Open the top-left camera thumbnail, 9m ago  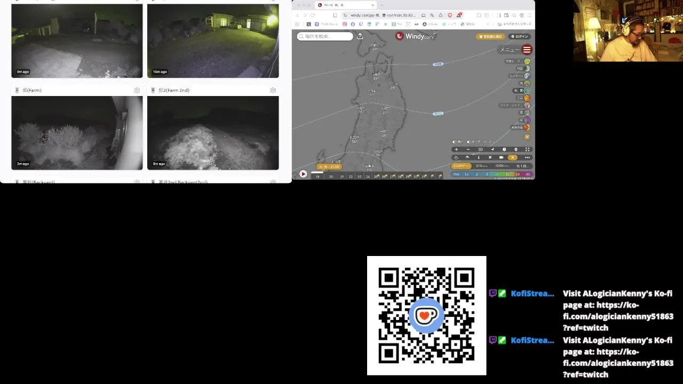point(77,41)
